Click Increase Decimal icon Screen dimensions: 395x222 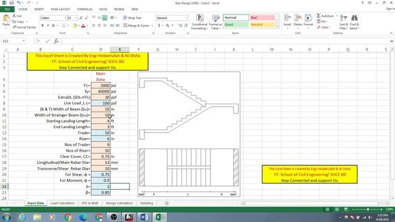[x=180, y=25]
